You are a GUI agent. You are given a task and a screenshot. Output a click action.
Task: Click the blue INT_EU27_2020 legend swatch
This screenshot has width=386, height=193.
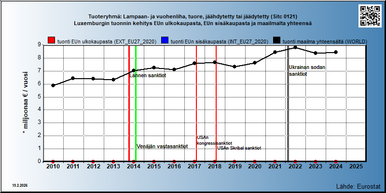tap(165, 41)
